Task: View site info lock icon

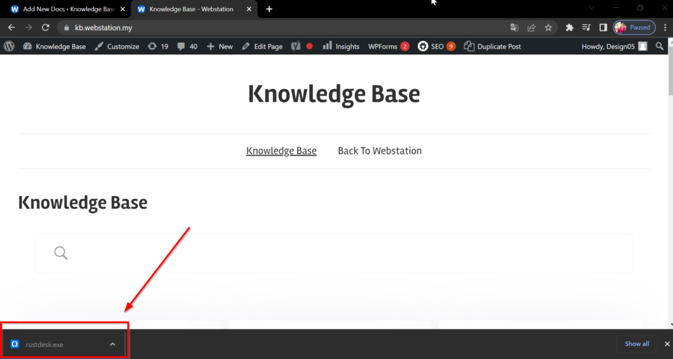Action: [x=66, y=28]
